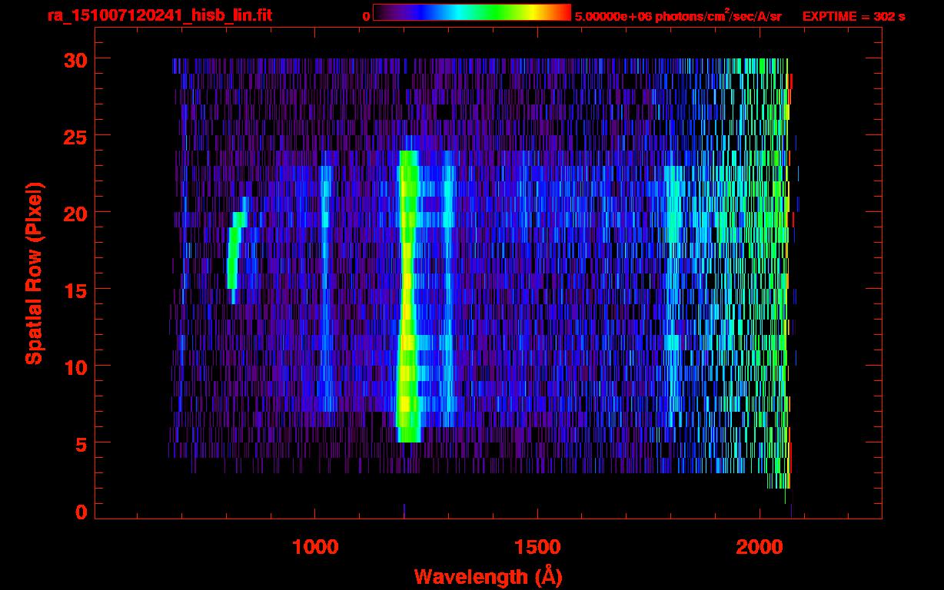Click the rainbow color scale bar

[472, 12]
